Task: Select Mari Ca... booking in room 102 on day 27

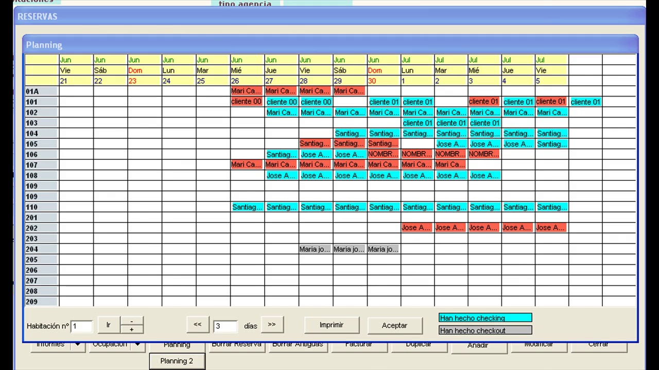Action: click(282, 112)
